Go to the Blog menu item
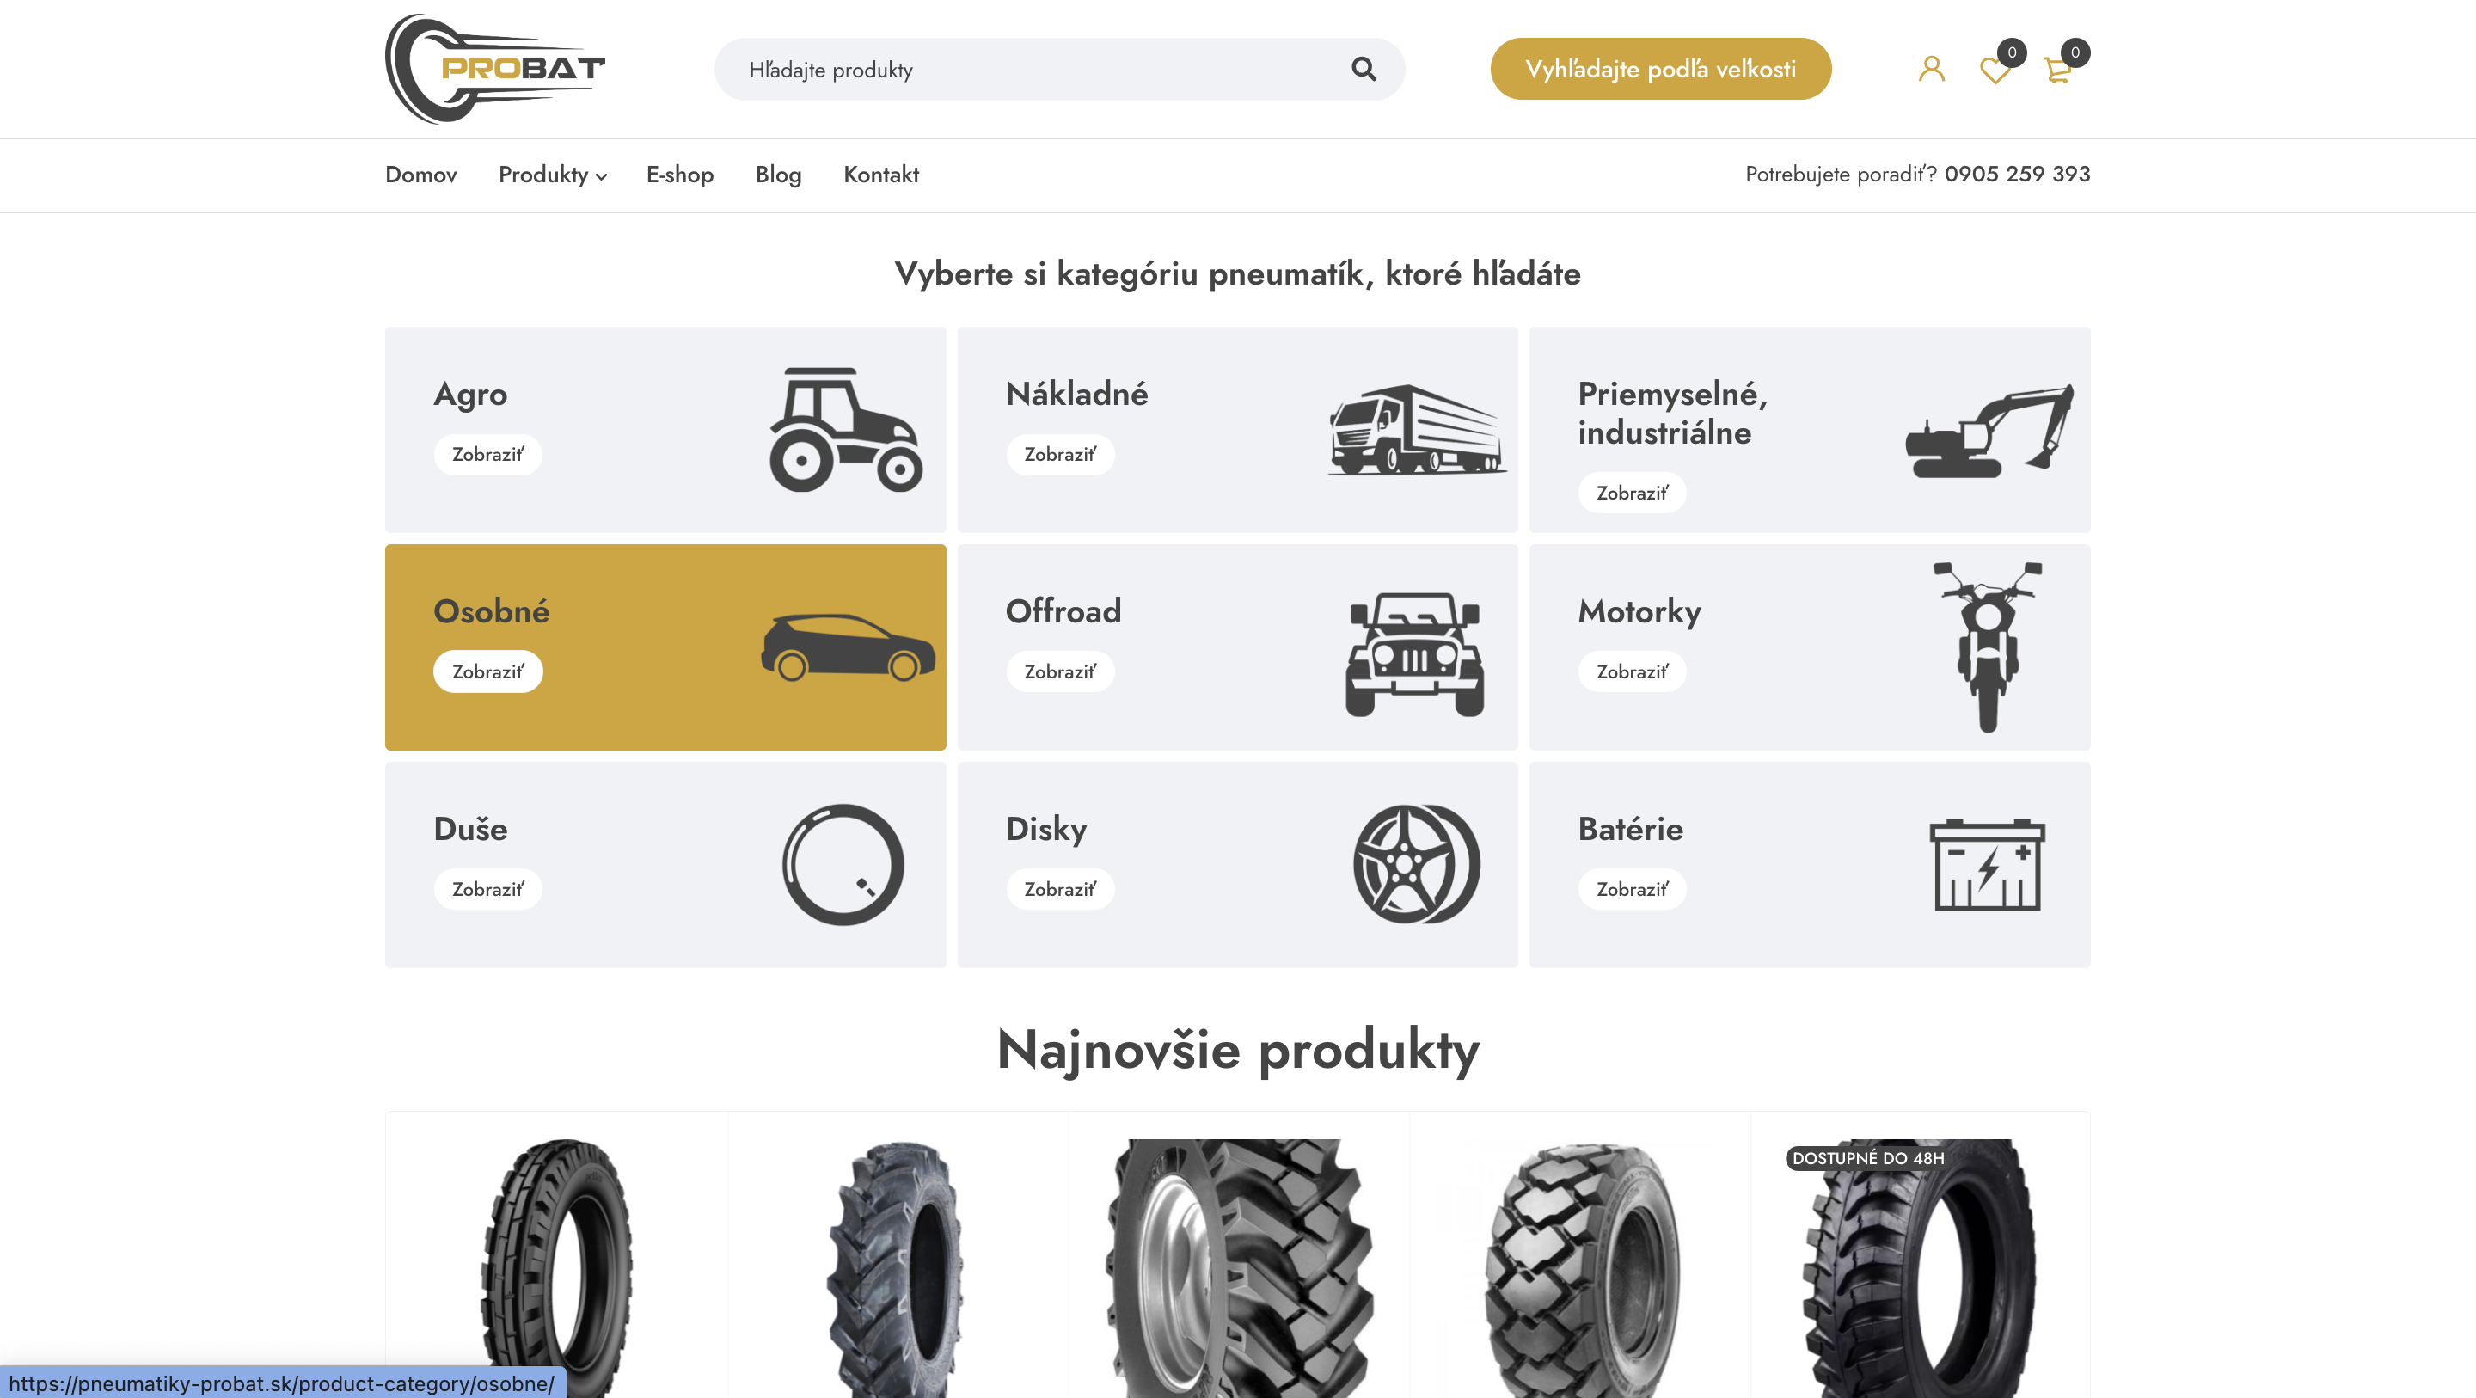 pos(777,174)
